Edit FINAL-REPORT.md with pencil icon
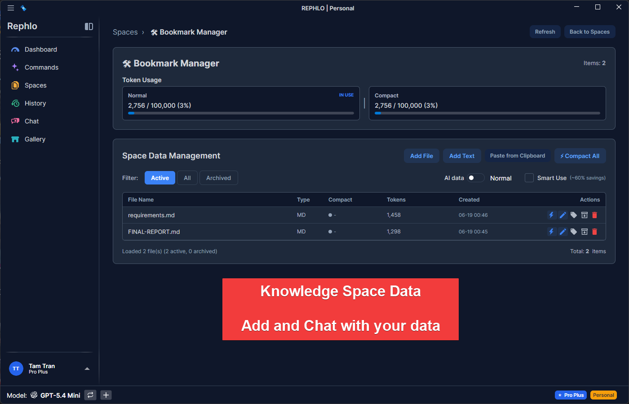Image resolution: width=629 pixels, height=404 pixels. tap(563, 232)
